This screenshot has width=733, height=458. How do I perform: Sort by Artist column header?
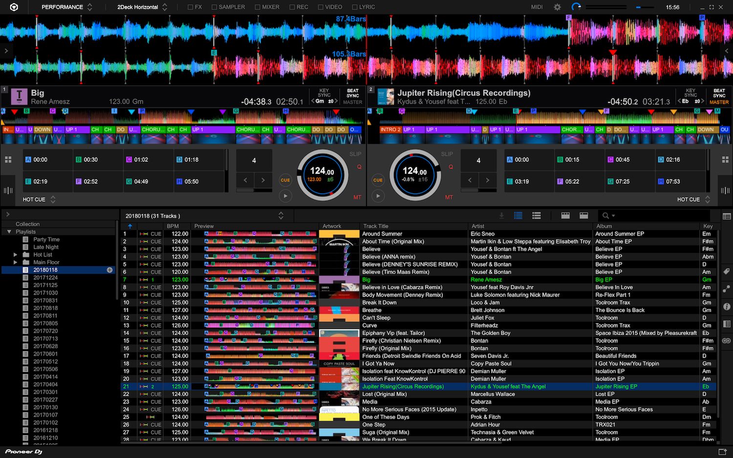[478, 226]
